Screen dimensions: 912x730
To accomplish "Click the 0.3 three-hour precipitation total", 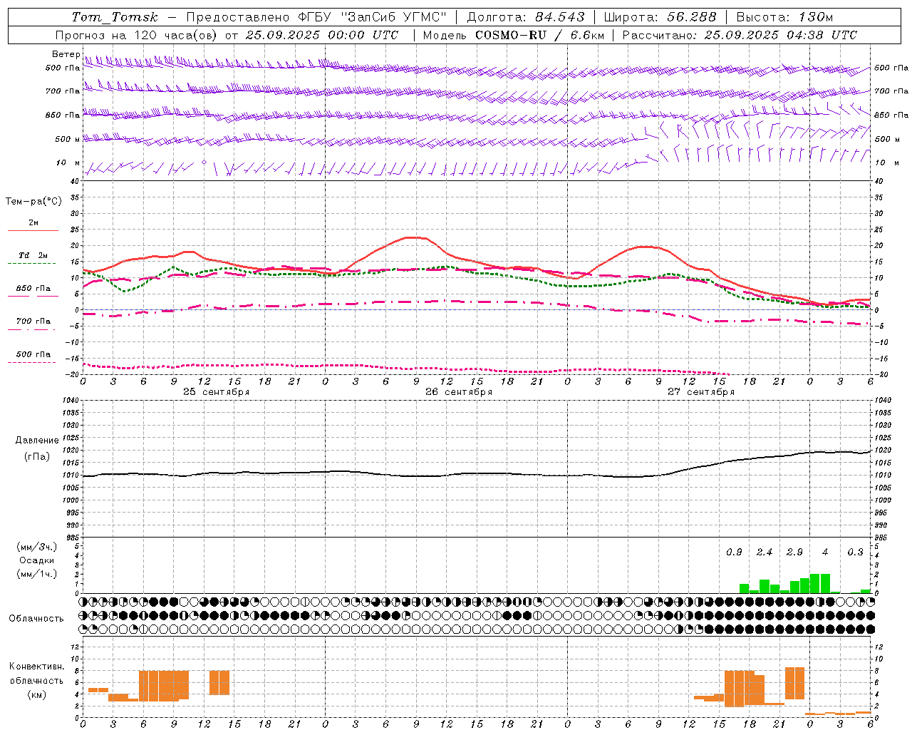I will 855,552.
